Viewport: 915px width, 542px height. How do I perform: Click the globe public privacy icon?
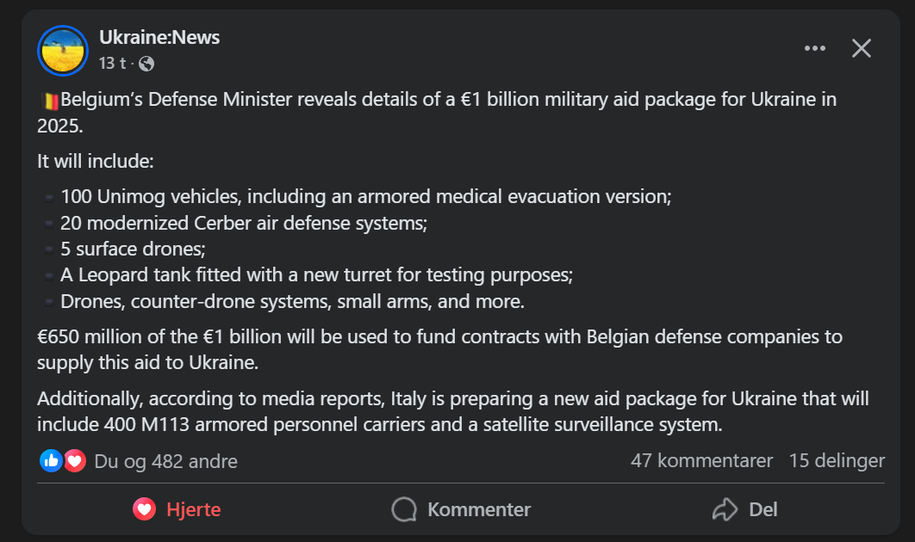point(146,64)
